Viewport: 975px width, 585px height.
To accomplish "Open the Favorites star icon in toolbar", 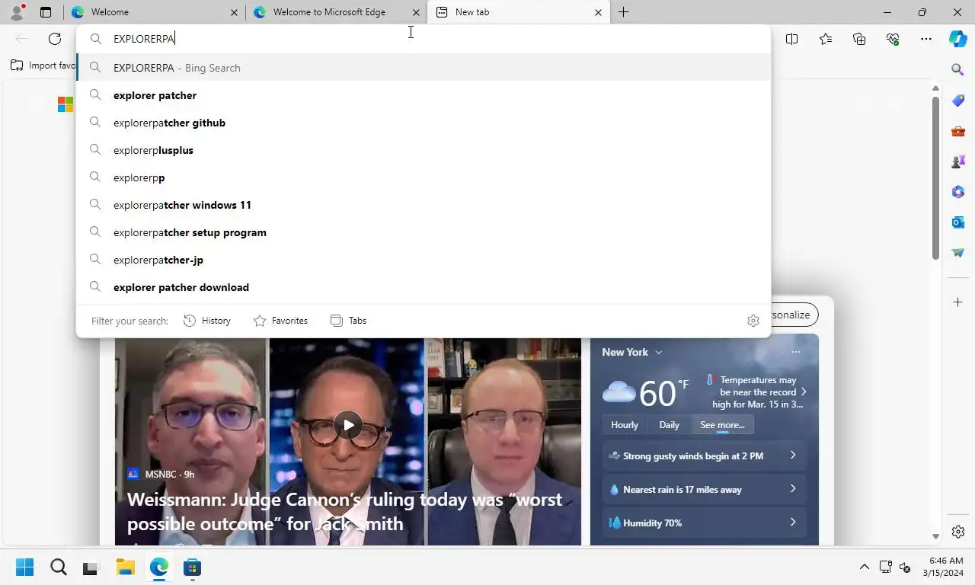I will [826, 39].
